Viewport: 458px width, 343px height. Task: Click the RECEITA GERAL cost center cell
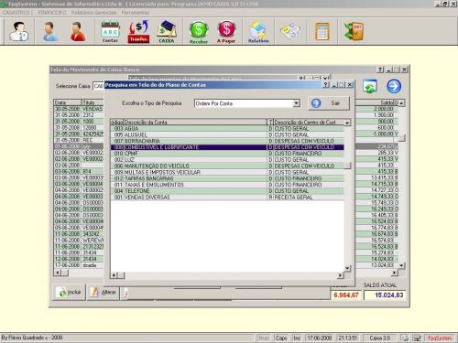coord(309,198)
